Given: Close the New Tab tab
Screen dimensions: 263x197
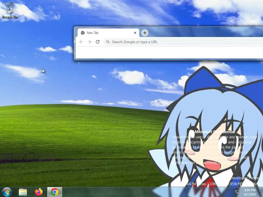Looking at the screenshot, I should (x=135, y=33).
